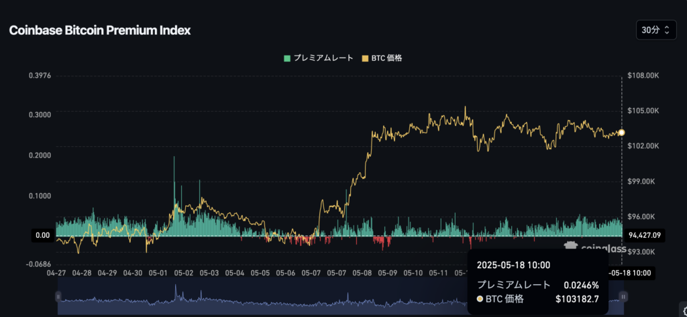Click the 05-03 date axis label
The height and width of the screenshot is (317, 687).
[x=209, y=273]
